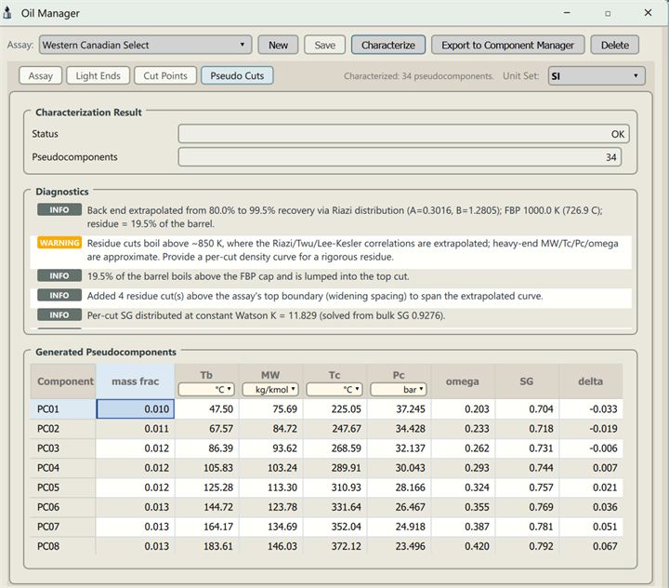Viewport: 669px width, 588px height.
Task: Click the Save button
Action: pos(324,45)
